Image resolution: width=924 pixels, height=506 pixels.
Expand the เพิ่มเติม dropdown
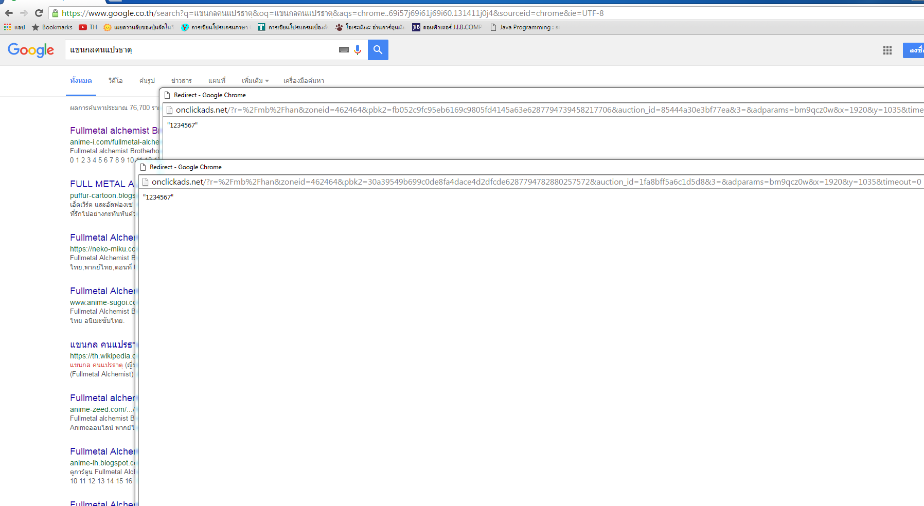point(255,81)
